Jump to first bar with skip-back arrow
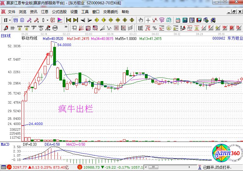 [x=68, y=20]
